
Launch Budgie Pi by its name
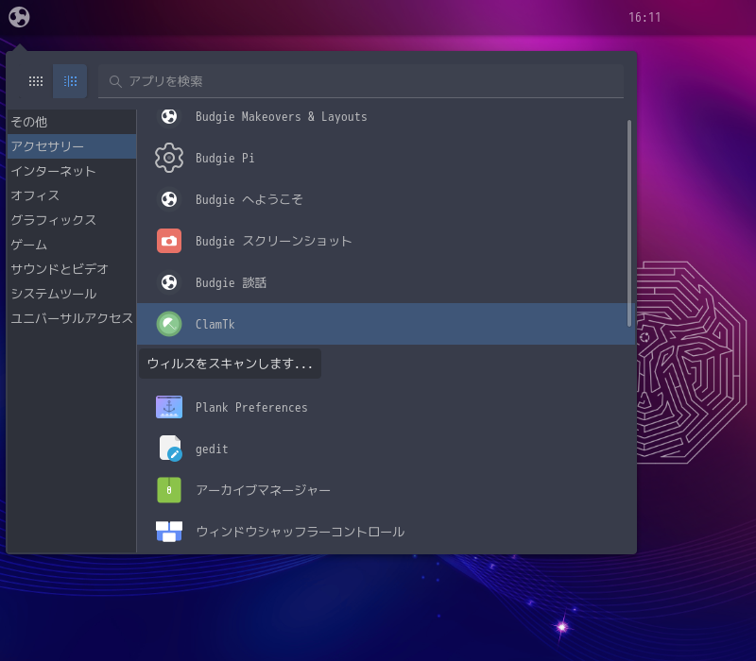(225, 158)
